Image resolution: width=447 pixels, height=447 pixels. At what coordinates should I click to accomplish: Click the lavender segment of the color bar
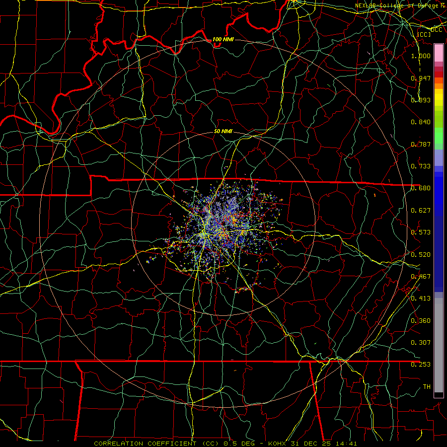439,158
